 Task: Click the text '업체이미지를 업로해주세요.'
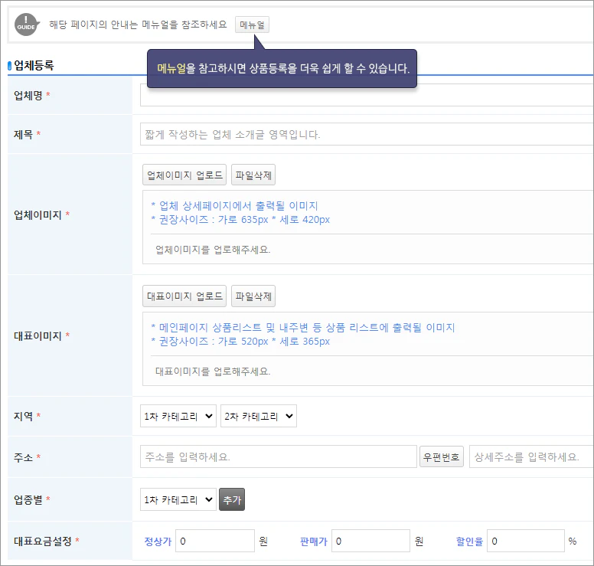tap(213, 250)
